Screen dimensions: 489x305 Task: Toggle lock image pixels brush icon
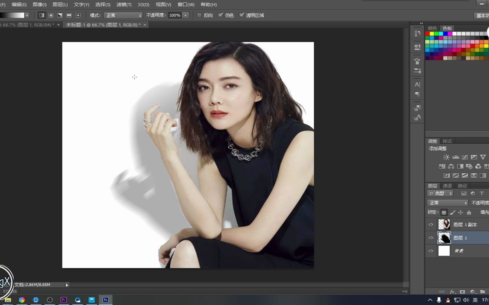tap(452, 212)
